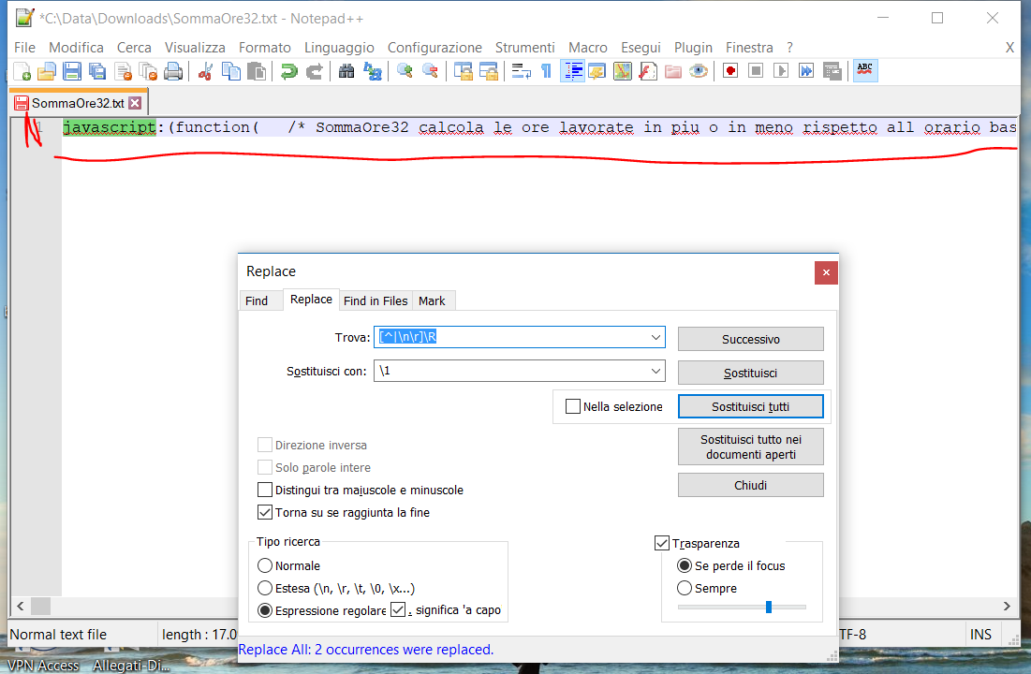The width and height of the screenshot is (1031, 674).
Task: Click the transparency slider handle
Action: point(769,607)
